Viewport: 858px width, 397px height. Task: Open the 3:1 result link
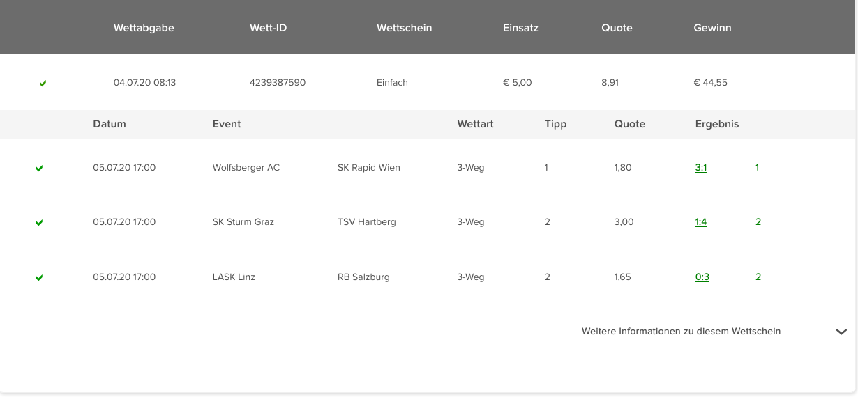point(701,168)
